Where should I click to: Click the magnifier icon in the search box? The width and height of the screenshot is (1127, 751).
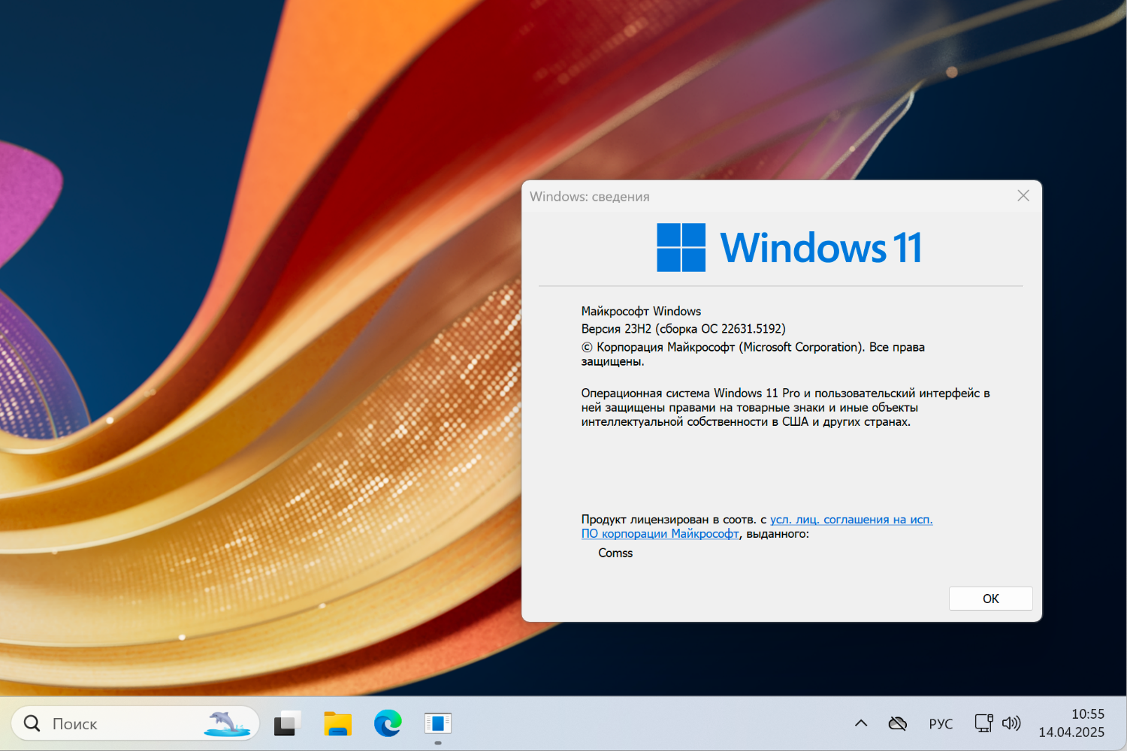pyautogui.click(x=32, y=722)
